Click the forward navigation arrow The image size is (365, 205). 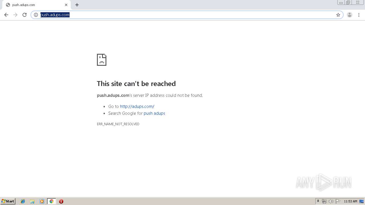[x=15, y=15]
